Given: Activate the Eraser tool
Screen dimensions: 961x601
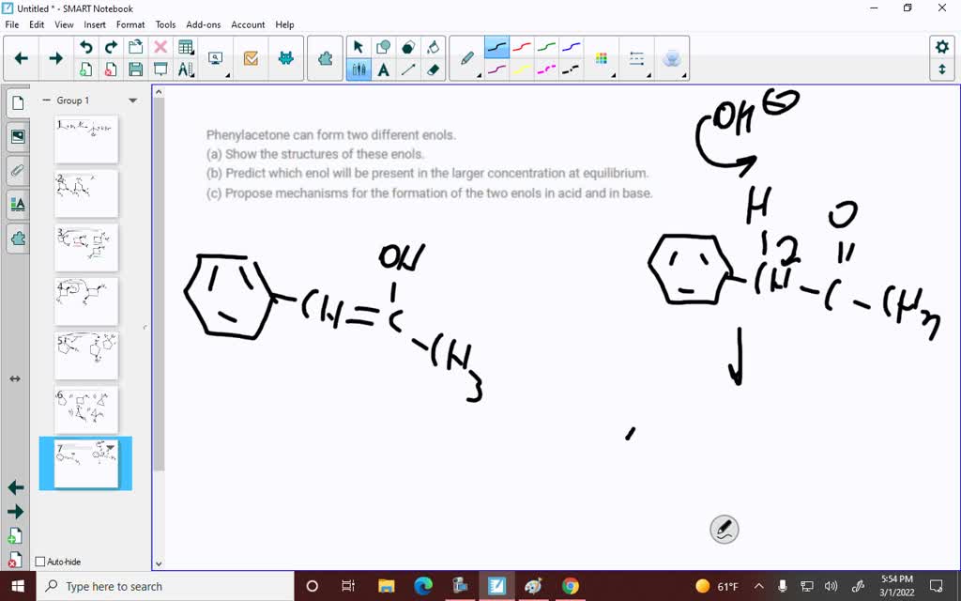Looking at the screenshot, I should [x=432, y=69].
